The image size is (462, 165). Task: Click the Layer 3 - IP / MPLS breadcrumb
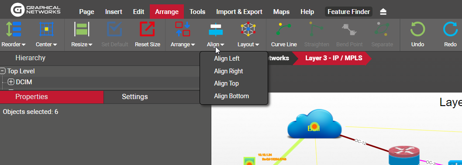point(334,58)
